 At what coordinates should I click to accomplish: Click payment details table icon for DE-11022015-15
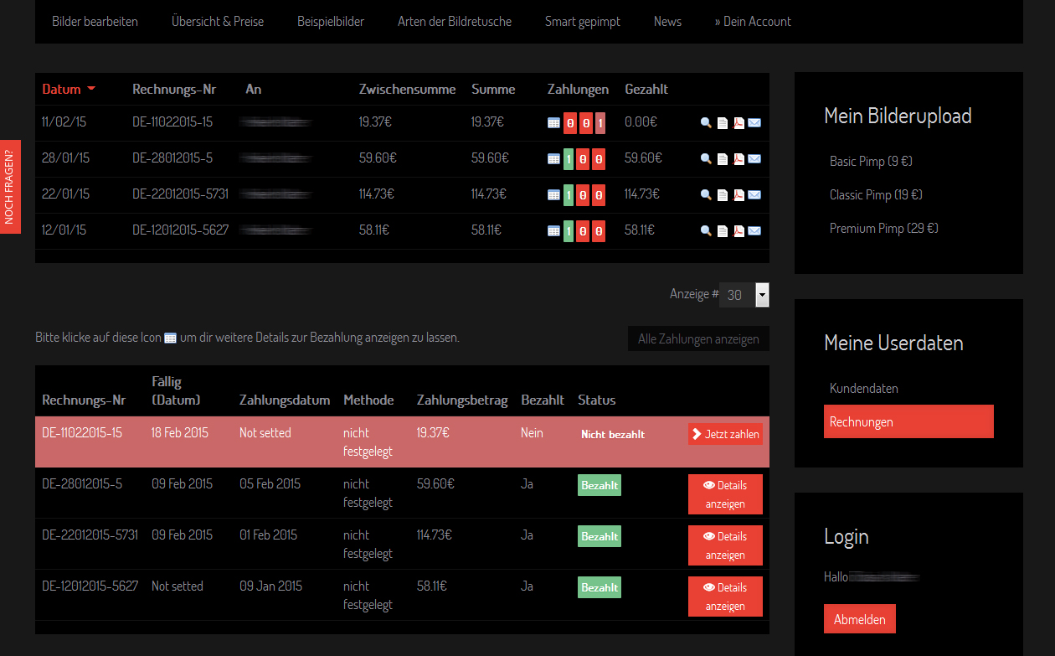(553, 123)
